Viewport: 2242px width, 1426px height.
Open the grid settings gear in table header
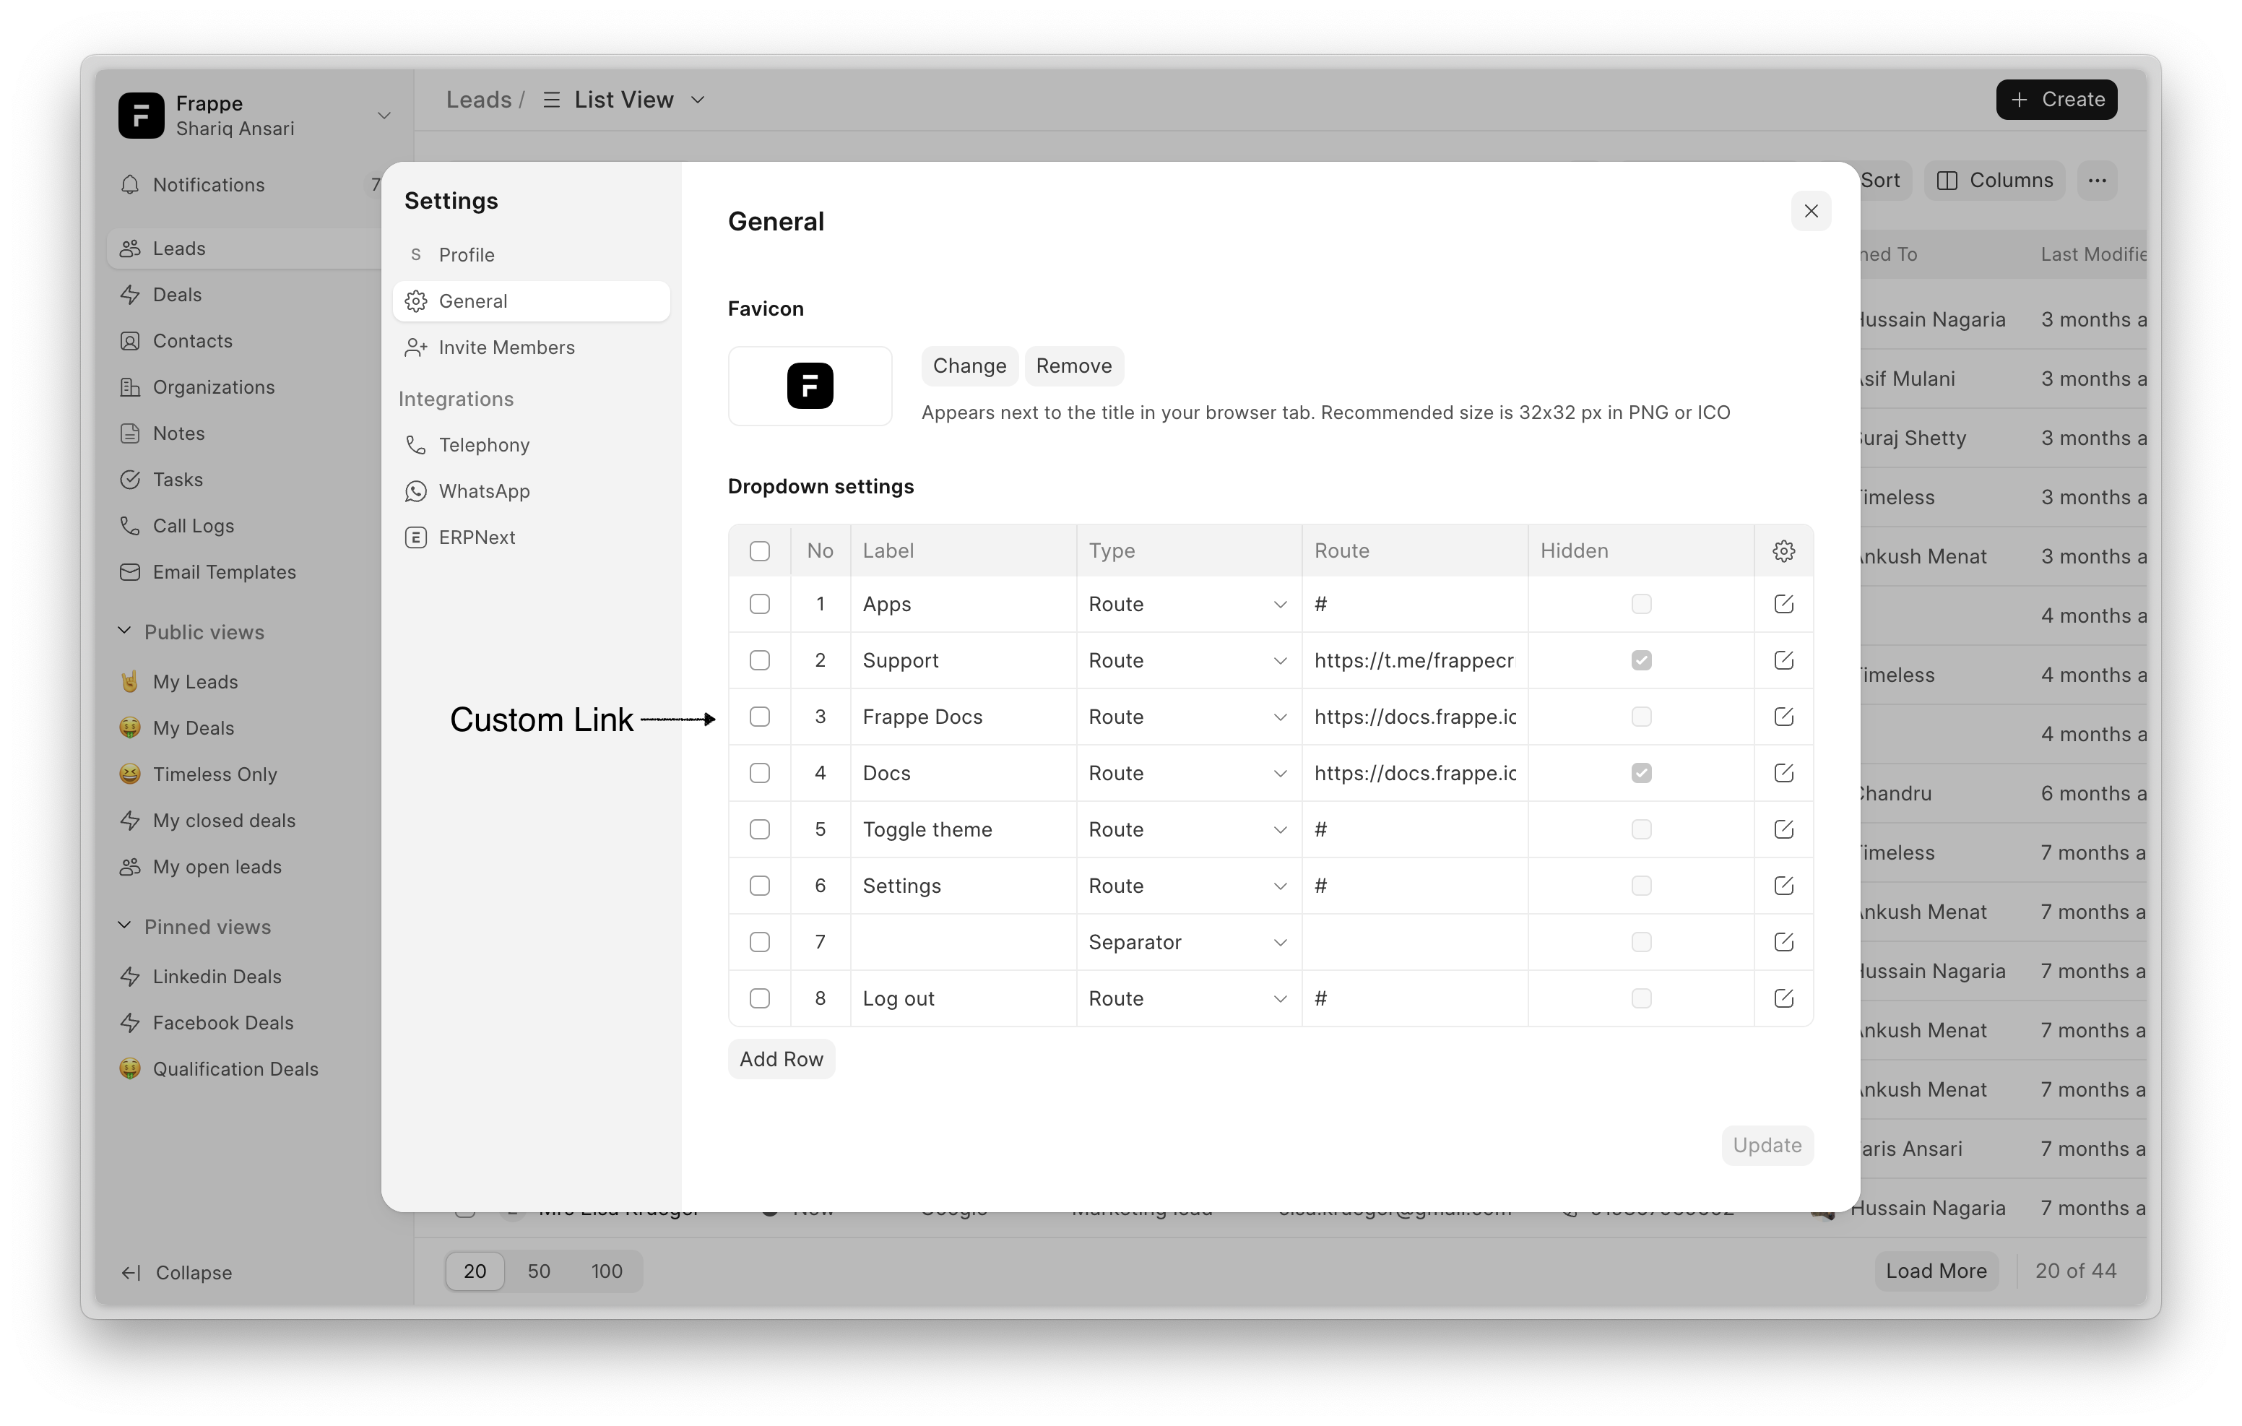[1783, 550]
